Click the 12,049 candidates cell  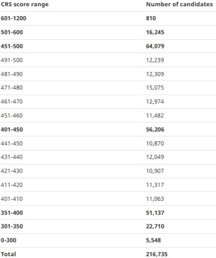tap(155, 157)
